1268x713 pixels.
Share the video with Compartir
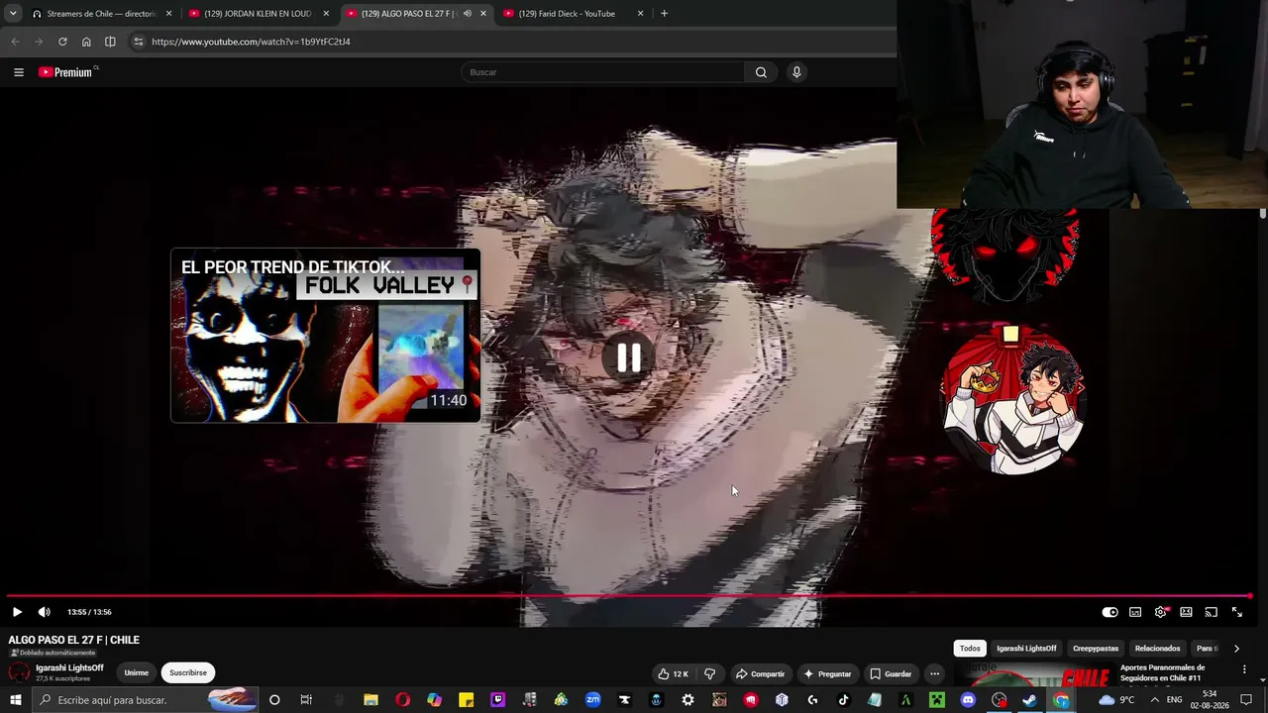tap(760, 674)
